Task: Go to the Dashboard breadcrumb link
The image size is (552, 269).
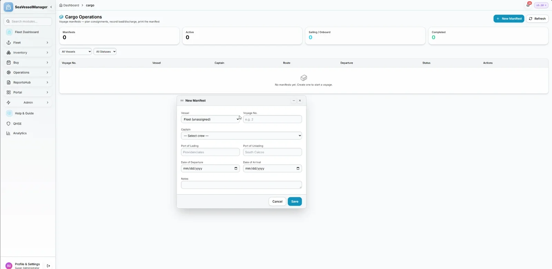Action: pyautogui.click(x=71, y=5)
